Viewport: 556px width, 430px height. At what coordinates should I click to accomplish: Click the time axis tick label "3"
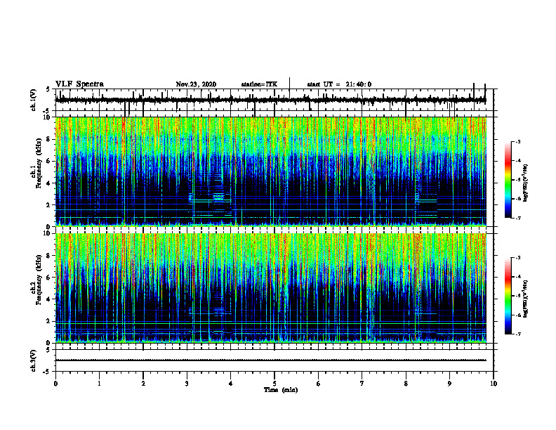(187, 384)
